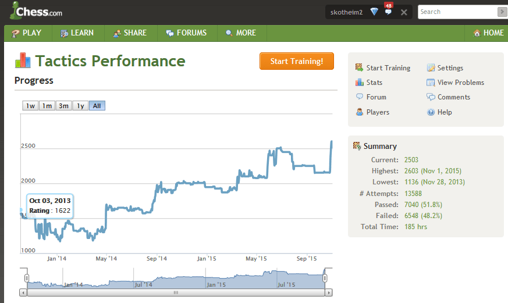This screenshot has height=303, width=508.
Task: Open the SHARE menu
Action: click(x=130, y=33)
